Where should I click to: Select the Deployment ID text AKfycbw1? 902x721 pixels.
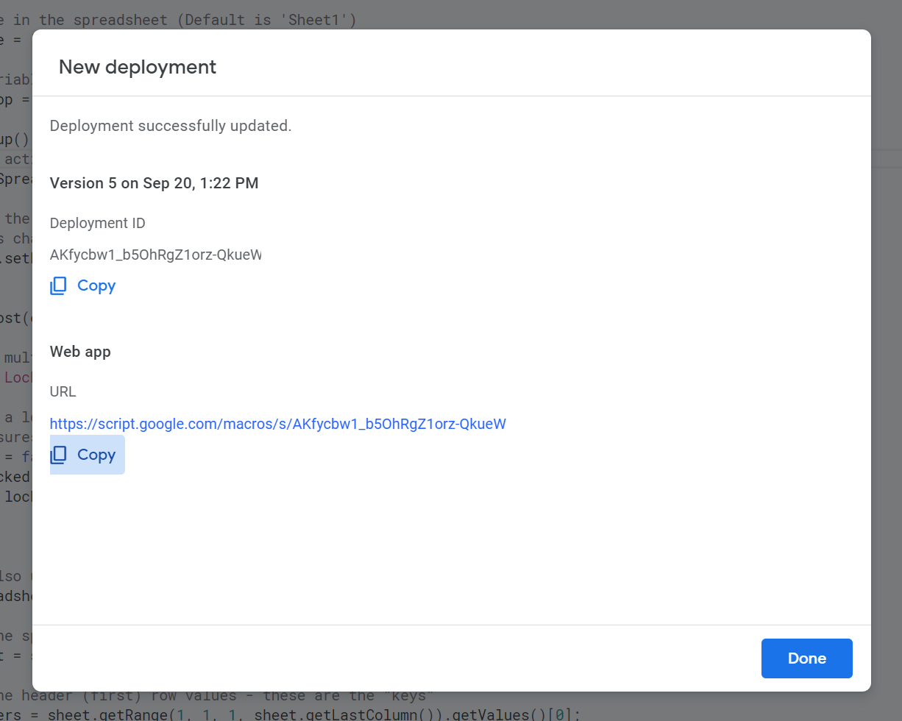(x=155, y=255)
